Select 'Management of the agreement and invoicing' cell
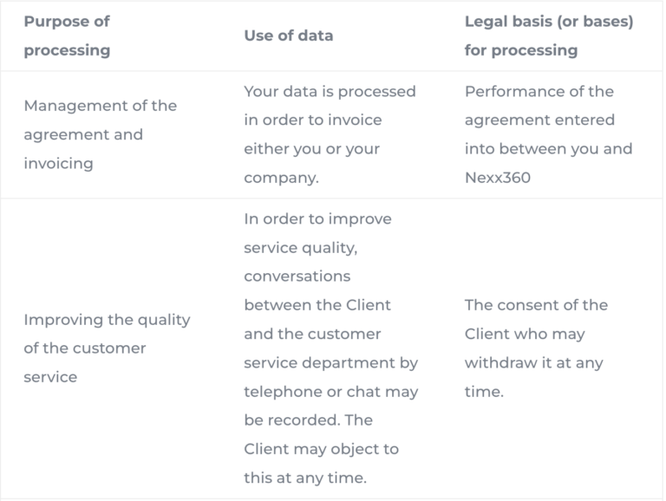This screenshot has height=501, width=666. 101,134
